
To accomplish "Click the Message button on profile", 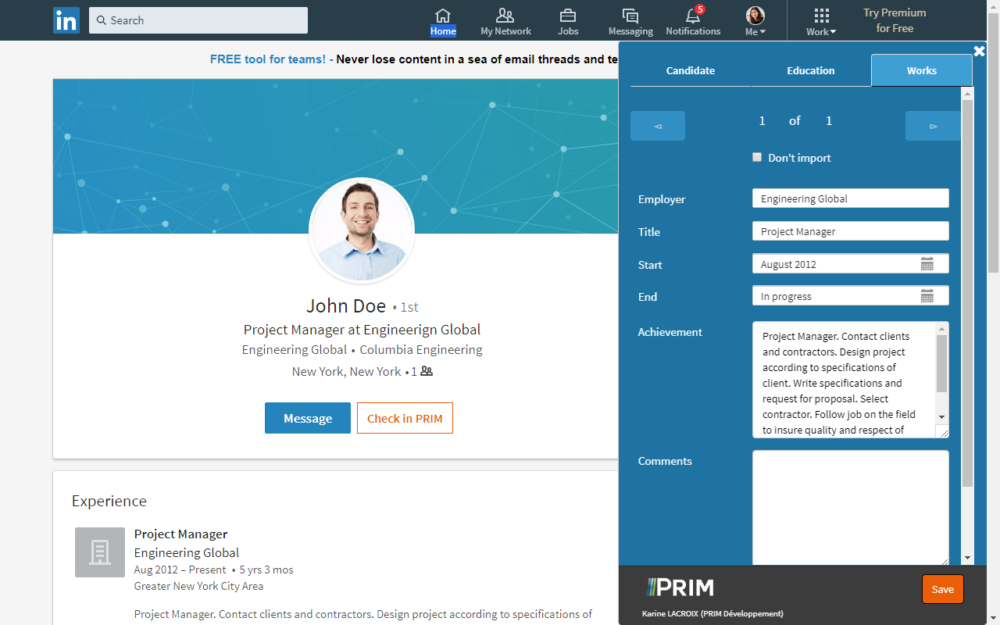I will [x=308, y=418].
